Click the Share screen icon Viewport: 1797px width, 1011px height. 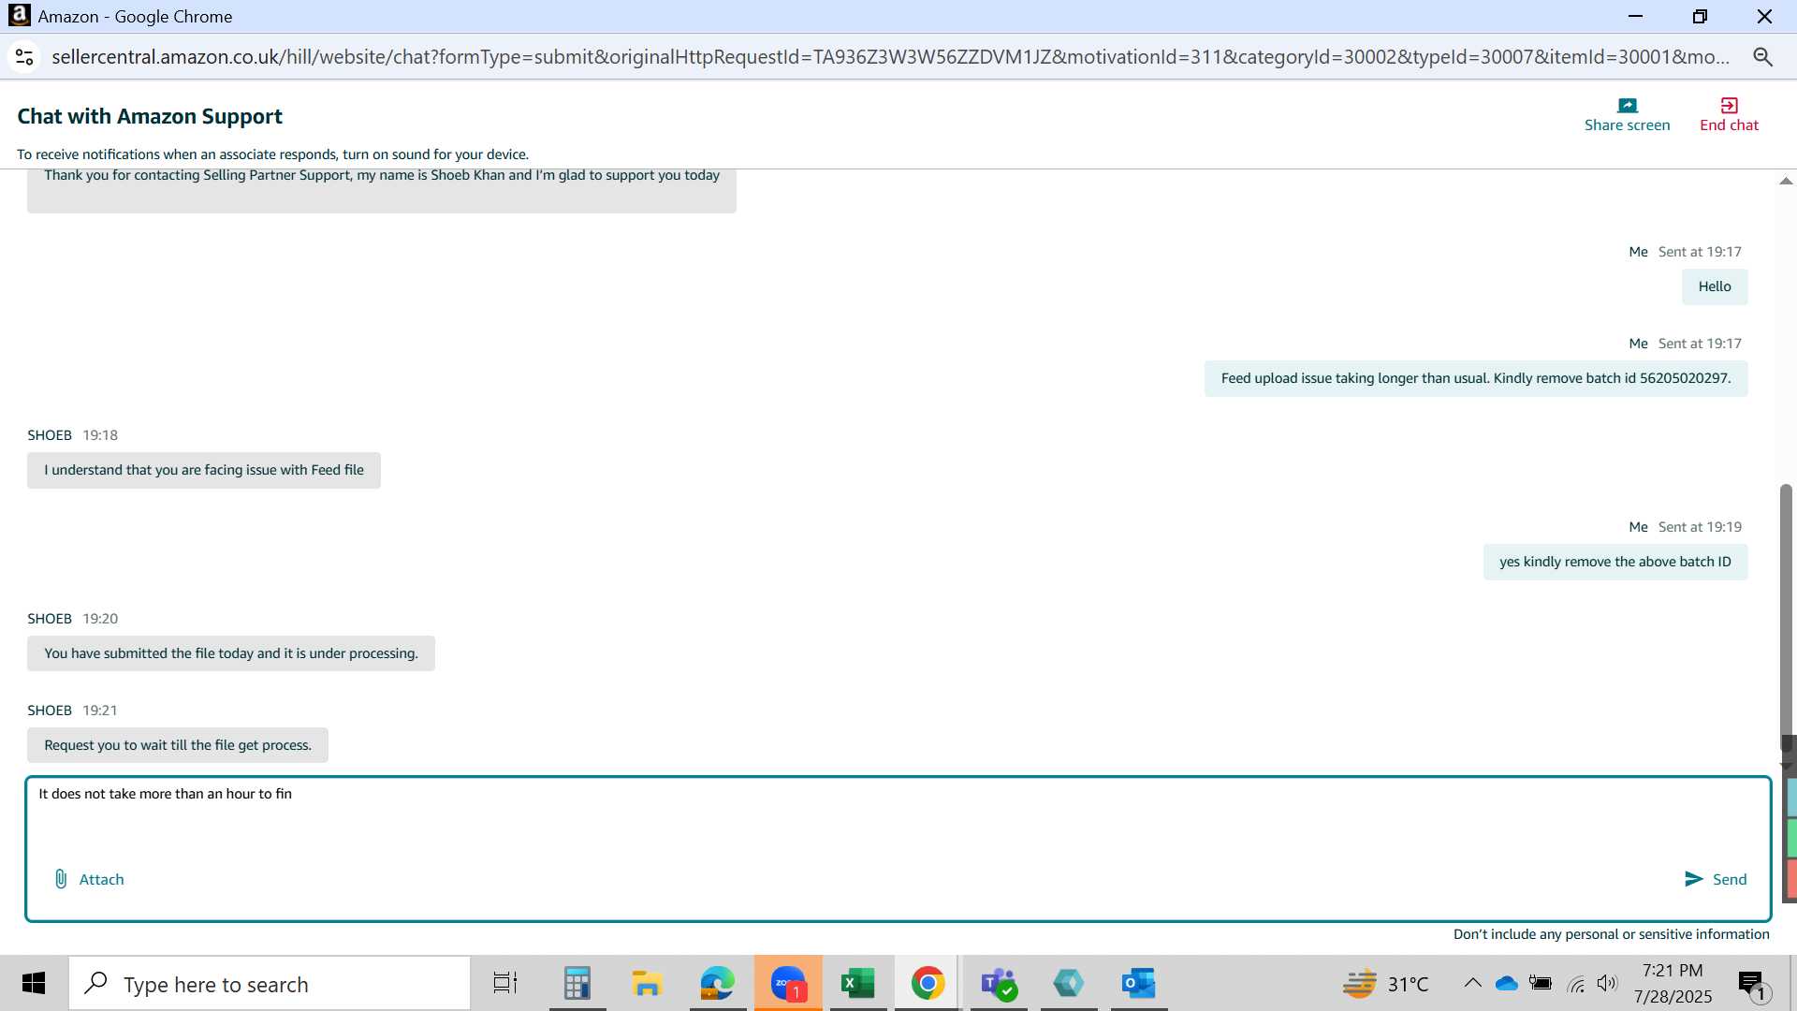(x=1627, y=106)
